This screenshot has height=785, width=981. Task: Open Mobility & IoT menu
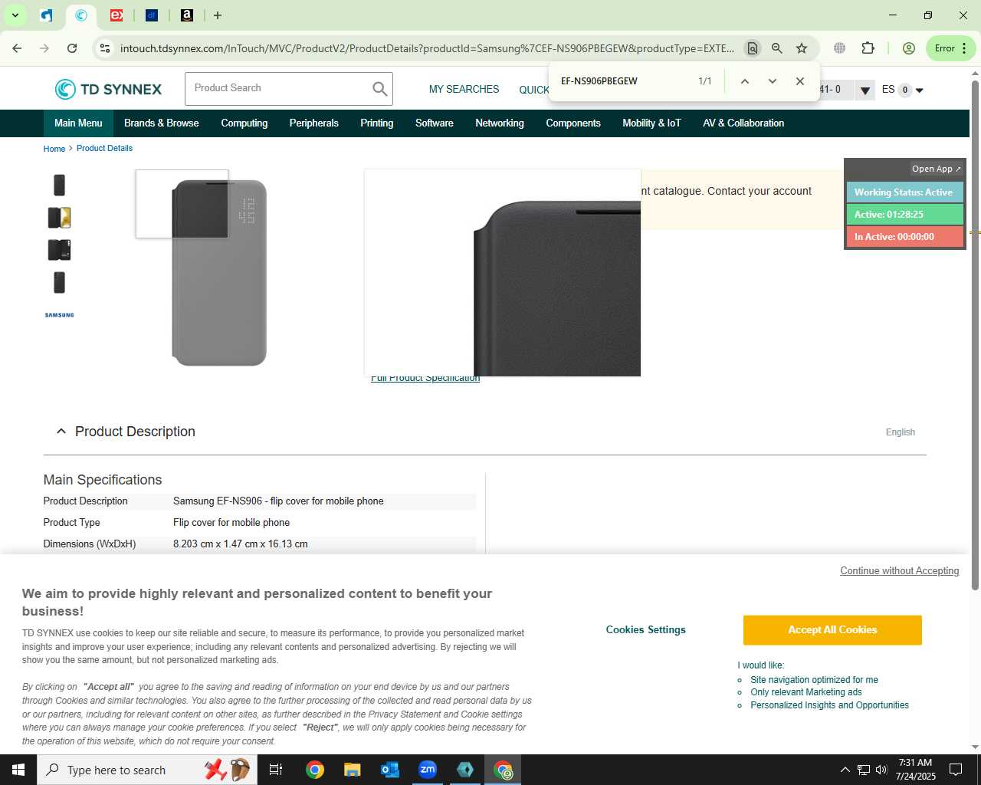[651, 123]
